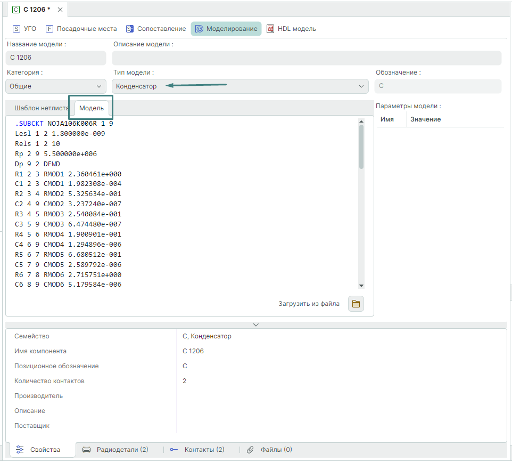Screen dimensions: 512x462
Task: Switch to Посадочные места section
Action: coord(81,29)
